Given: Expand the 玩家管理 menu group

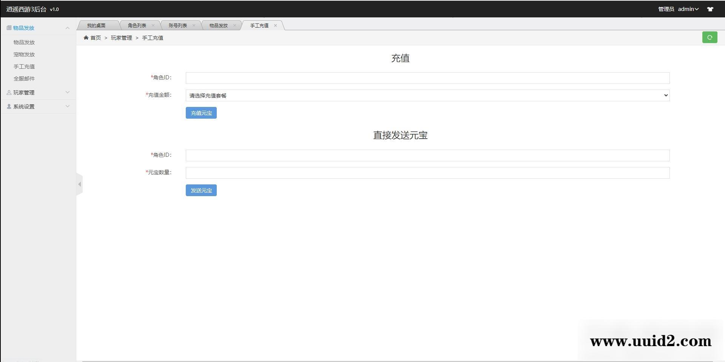Looking at the screenshot, I should coord(68,92).
